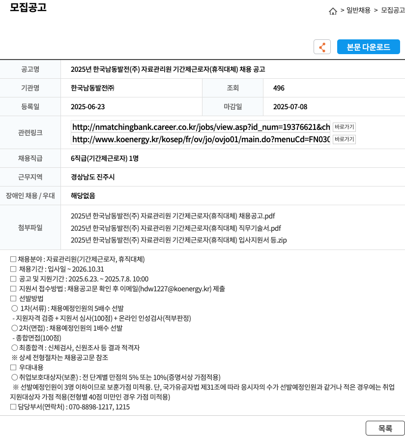Image resolution: width=405 pixels, height=436 pixels.
Task: Select the nmatchingbank.career.co.kr URL field
Action: tap(201, 127)
